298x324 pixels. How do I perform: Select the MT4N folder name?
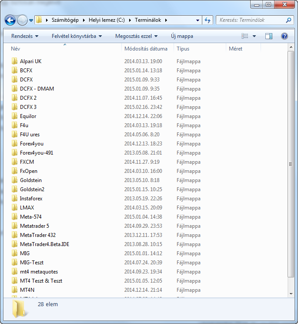pos(27,290)
